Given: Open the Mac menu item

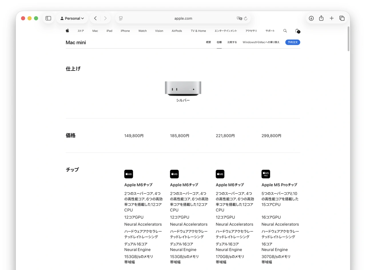Looking at the screenshot, I should point(95,31).
